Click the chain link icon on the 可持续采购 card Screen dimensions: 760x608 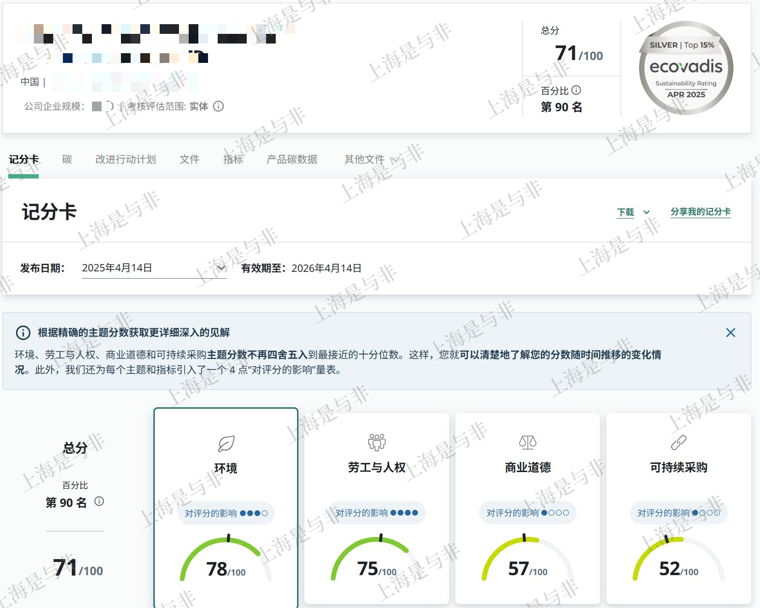pyautogui.click(x=678, y=442)
